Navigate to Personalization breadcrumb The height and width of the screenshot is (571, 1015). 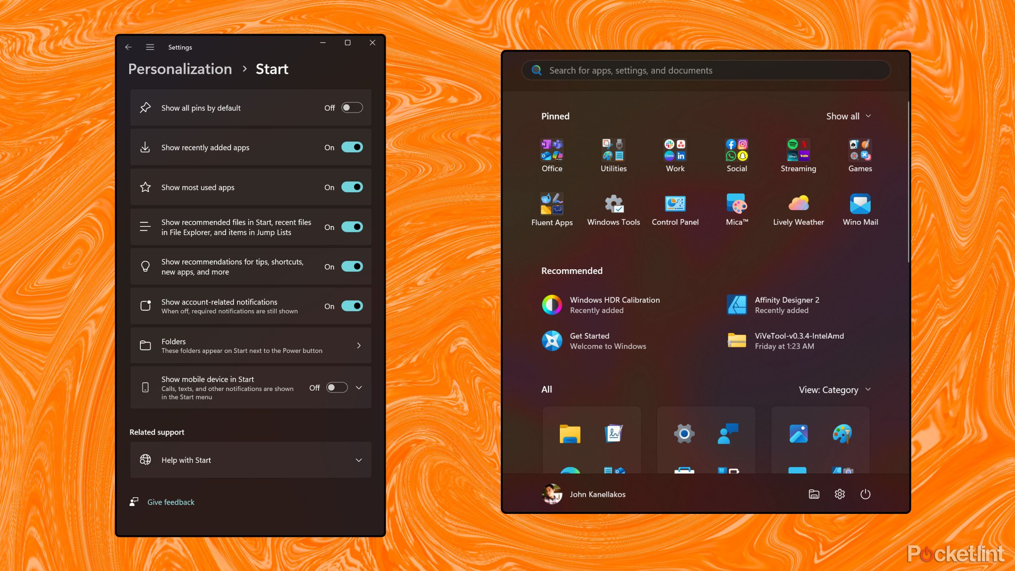tap(180, 69)
